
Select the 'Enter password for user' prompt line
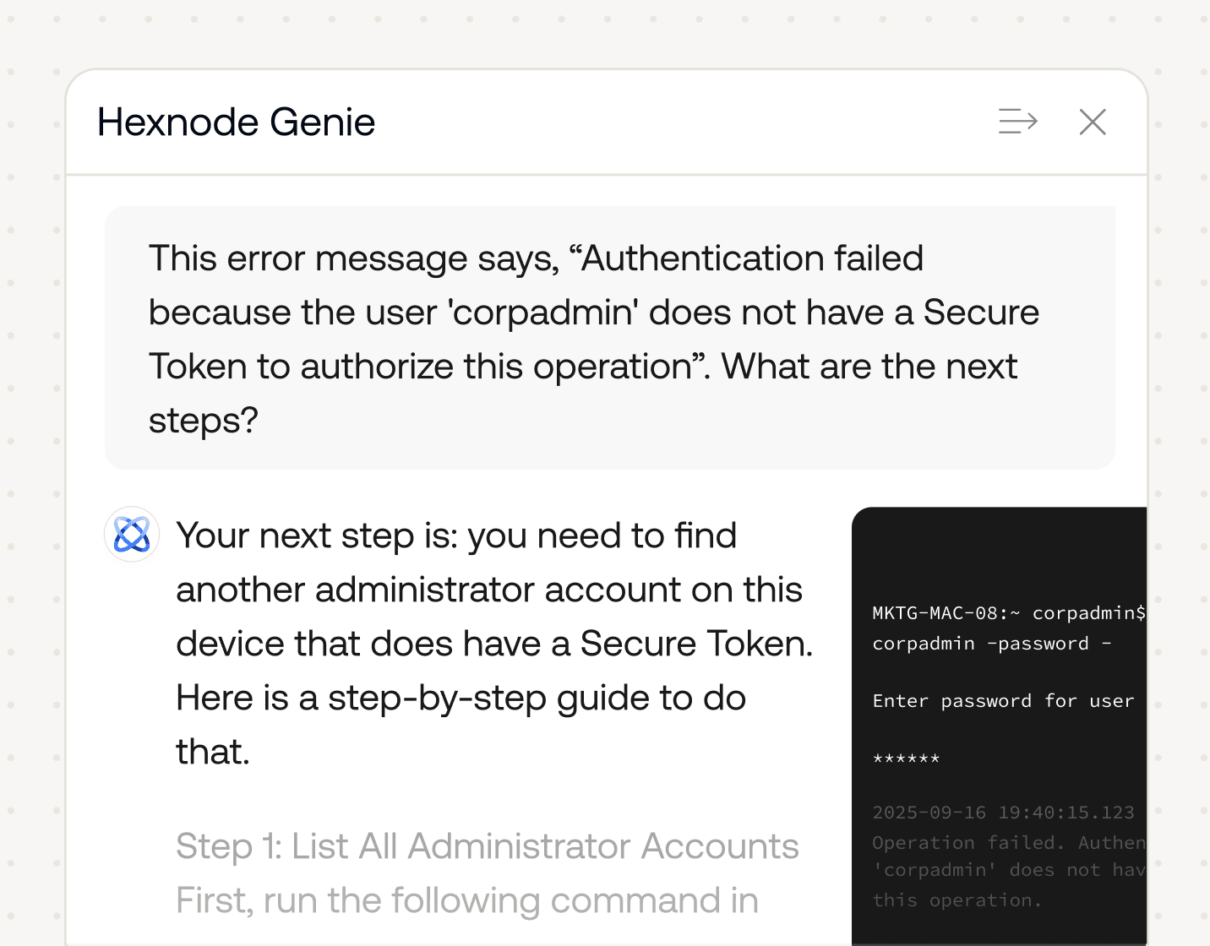[x=1003, y=700]
